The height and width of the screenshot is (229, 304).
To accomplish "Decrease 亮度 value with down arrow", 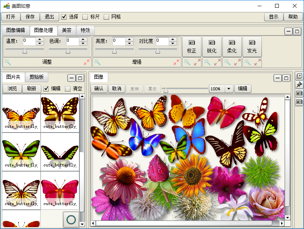I will pos(130,43).
